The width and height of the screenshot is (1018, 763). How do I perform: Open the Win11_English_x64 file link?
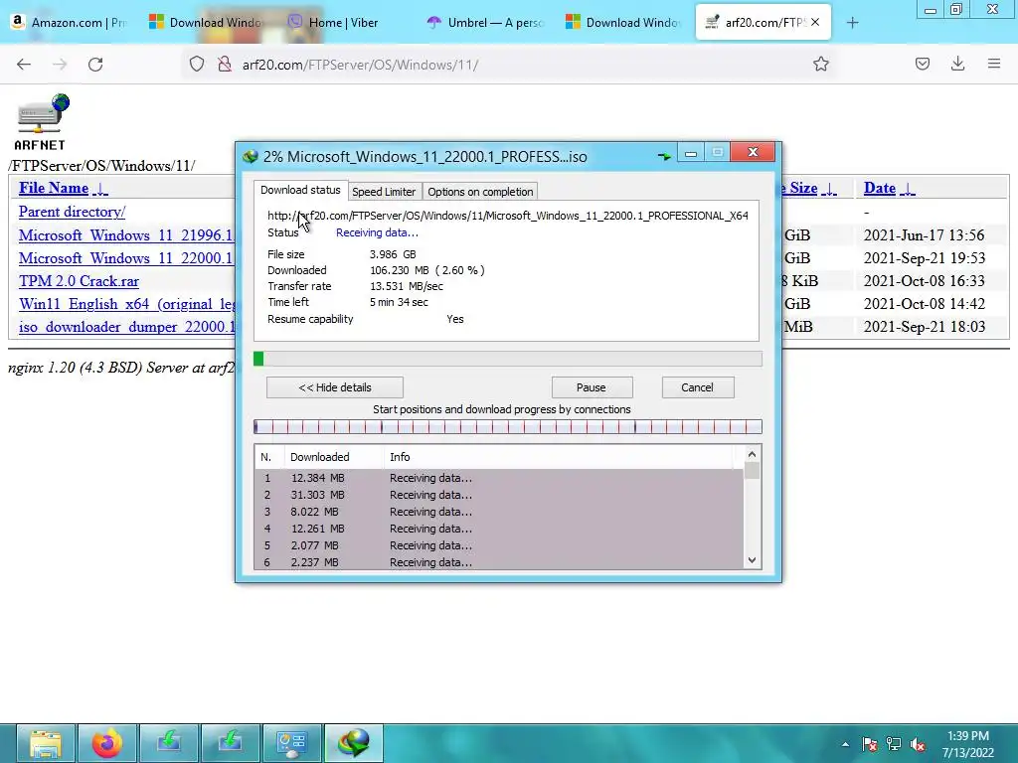pyautogui.click(x=126, y=304)
